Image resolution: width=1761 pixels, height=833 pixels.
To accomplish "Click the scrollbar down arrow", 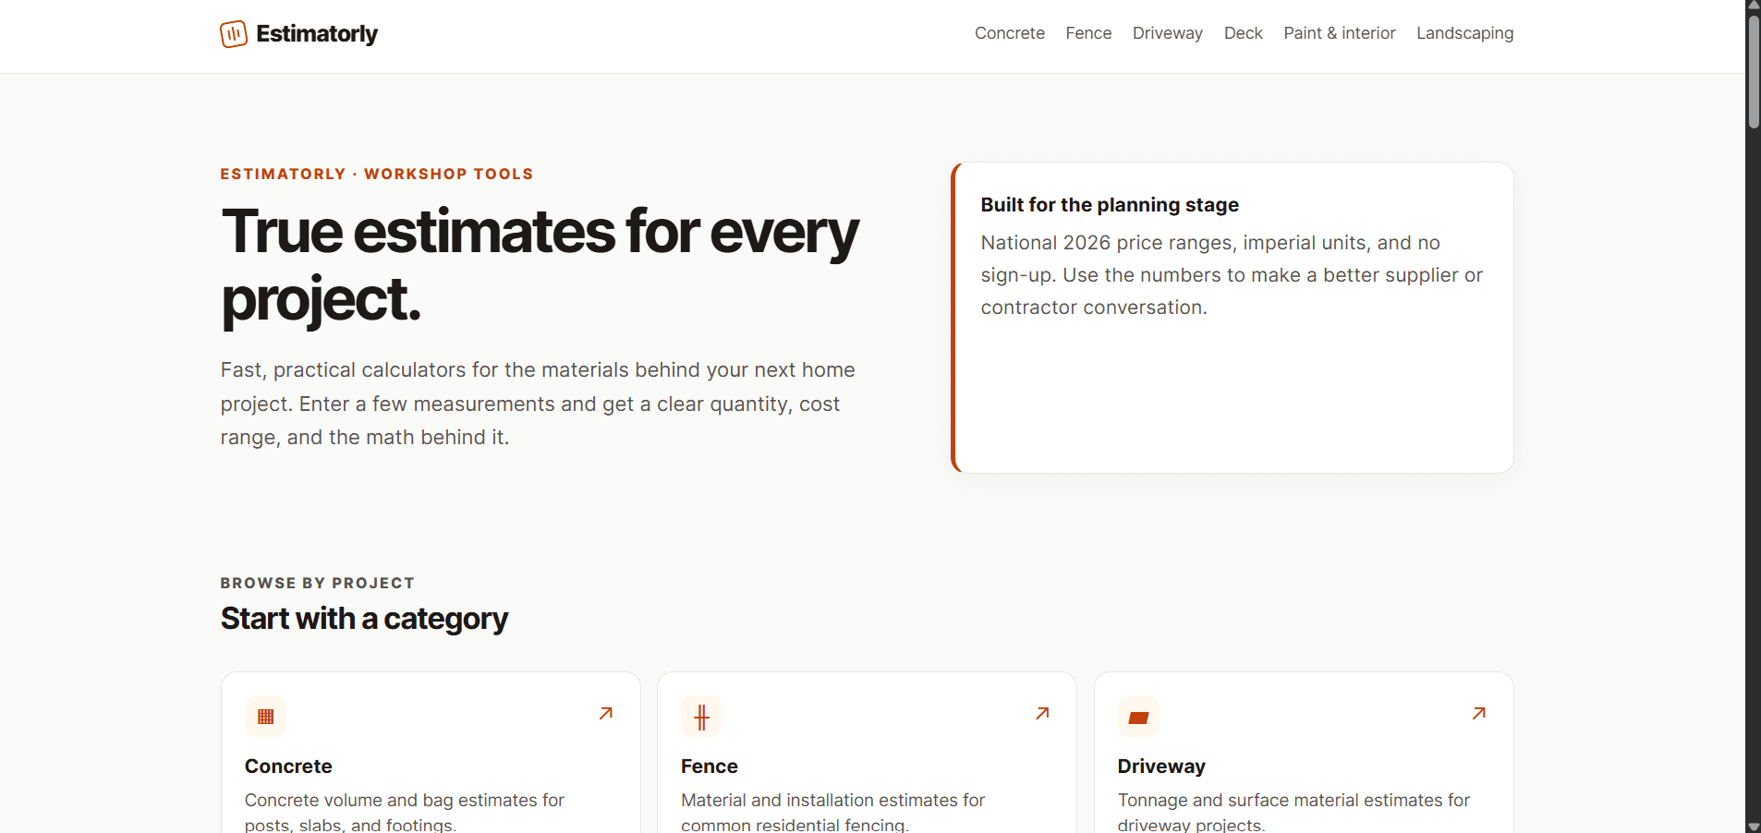I will [x=1754, y=827].
